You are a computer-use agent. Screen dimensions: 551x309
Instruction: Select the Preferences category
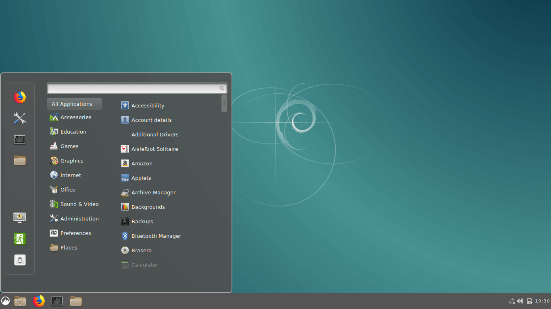pyautogui.click(x=75, y=233)
